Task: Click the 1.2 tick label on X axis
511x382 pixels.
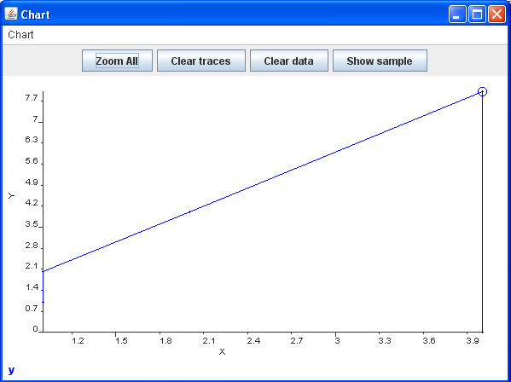Action: coord(78,341)
